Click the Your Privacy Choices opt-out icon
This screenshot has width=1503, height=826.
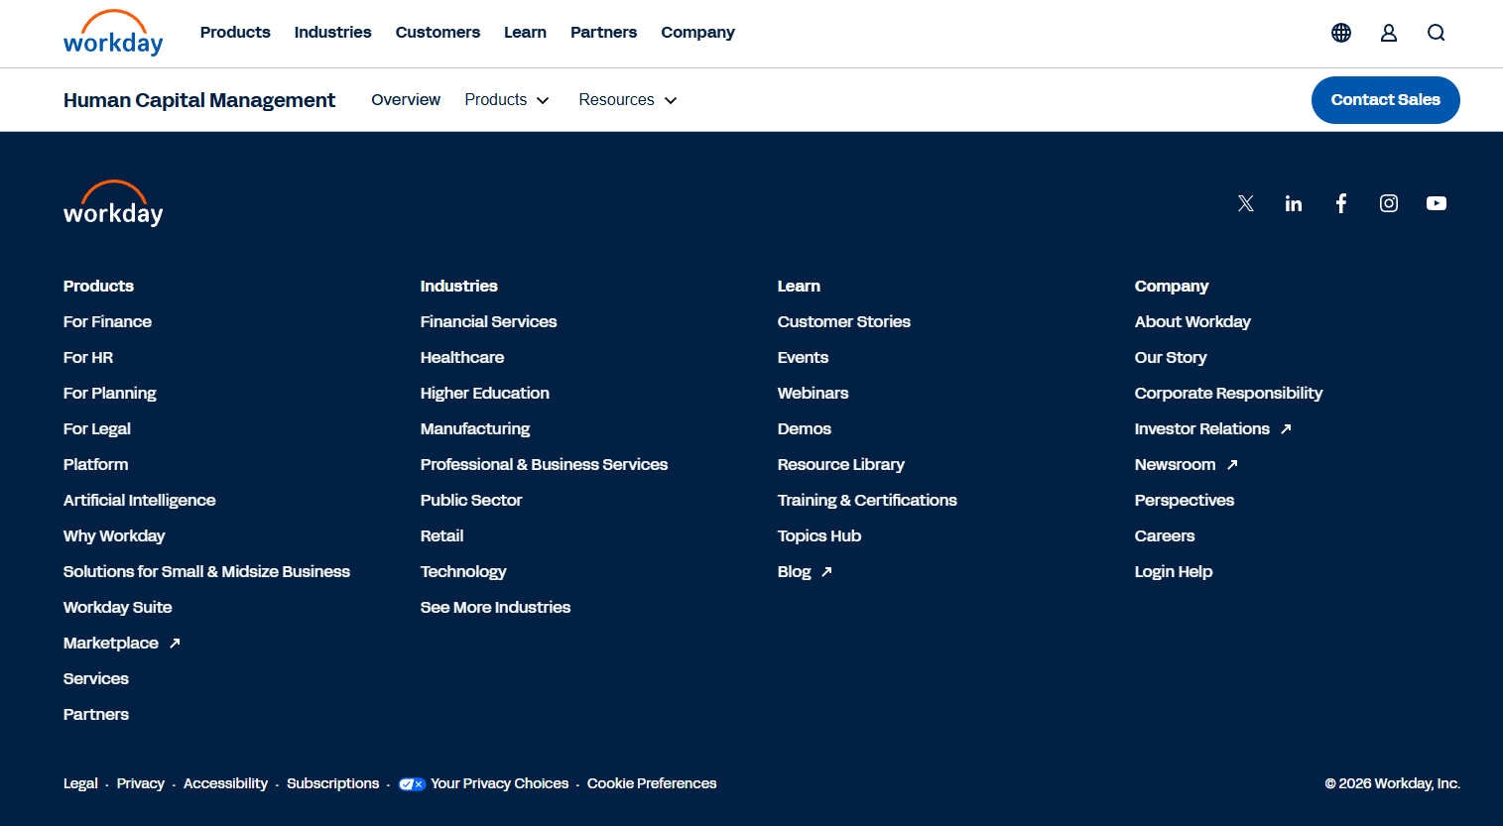point(412,783)
